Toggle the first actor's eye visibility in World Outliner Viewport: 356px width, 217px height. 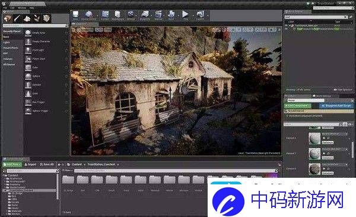(287, 26)
